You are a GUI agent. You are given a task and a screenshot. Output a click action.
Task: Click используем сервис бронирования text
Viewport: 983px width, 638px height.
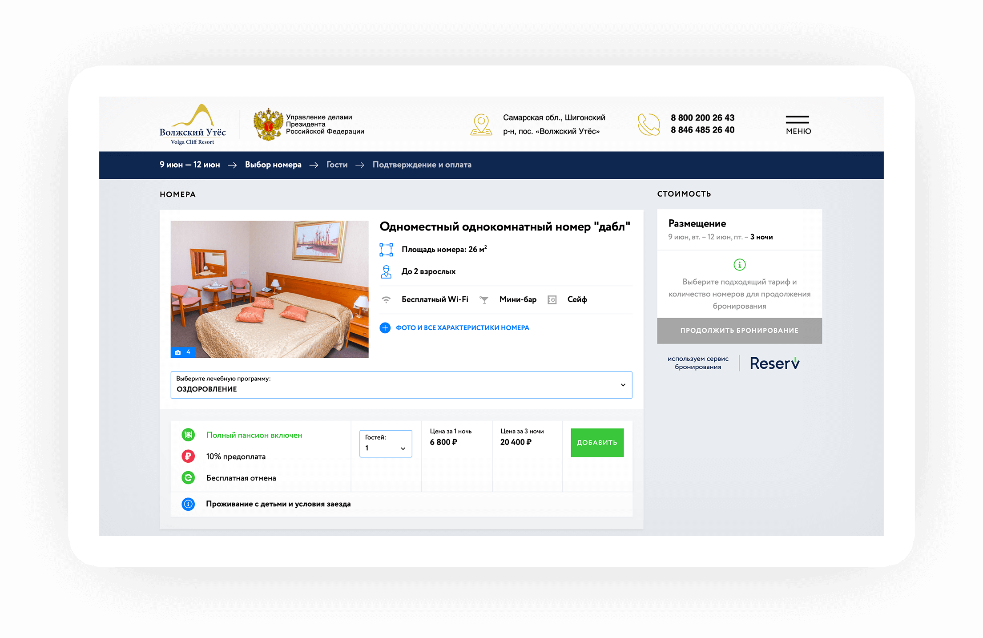tap(698, 363)
